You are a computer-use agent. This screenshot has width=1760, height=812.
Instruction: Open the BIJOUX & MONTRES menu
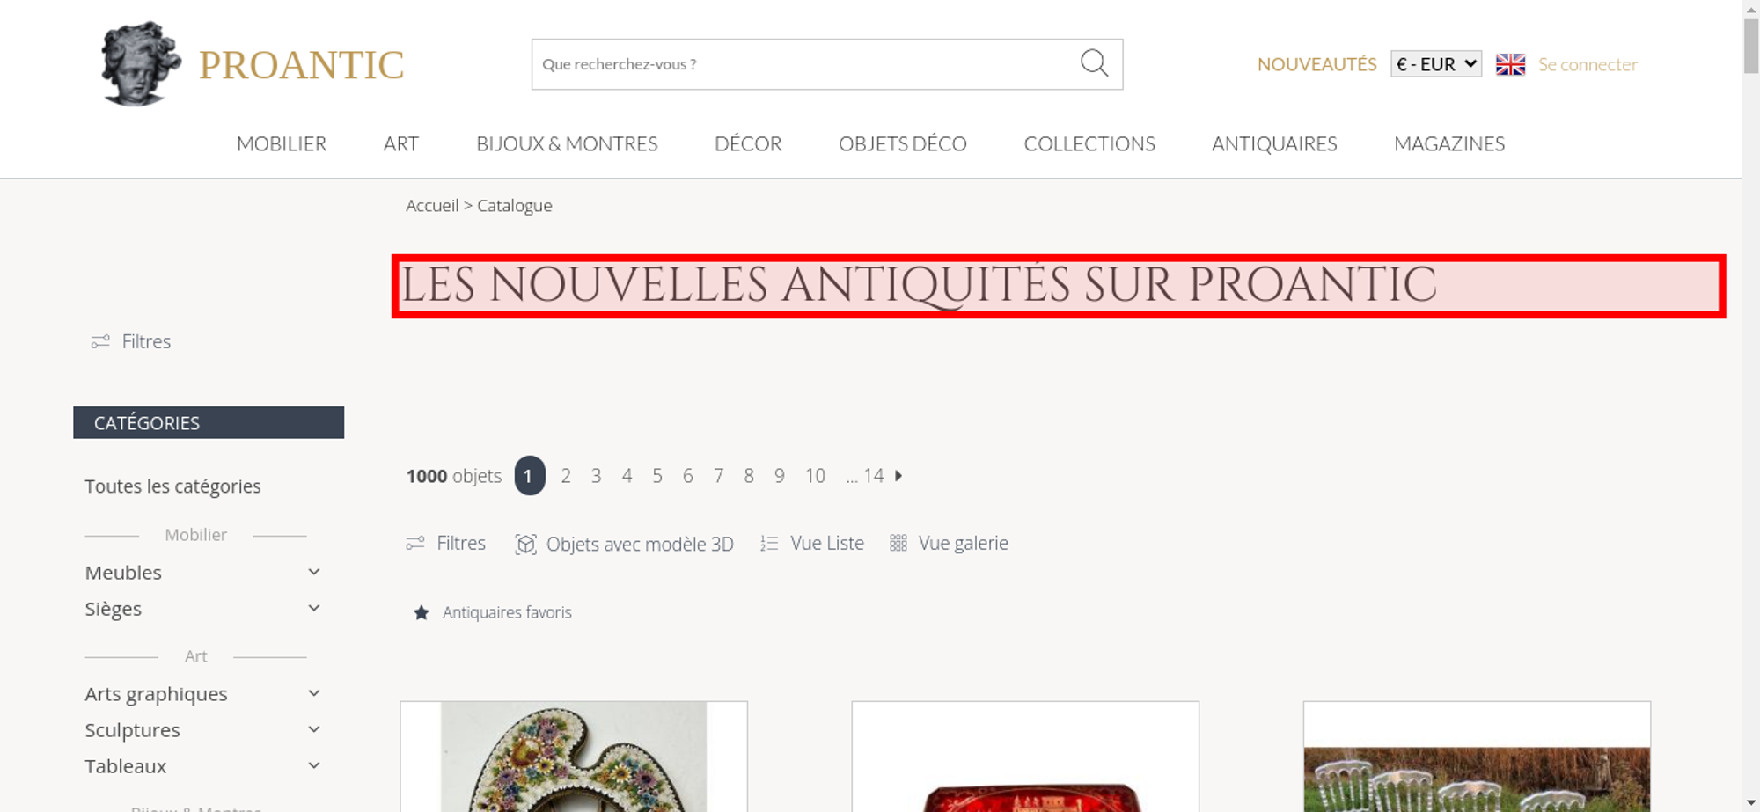pos(567,143)
